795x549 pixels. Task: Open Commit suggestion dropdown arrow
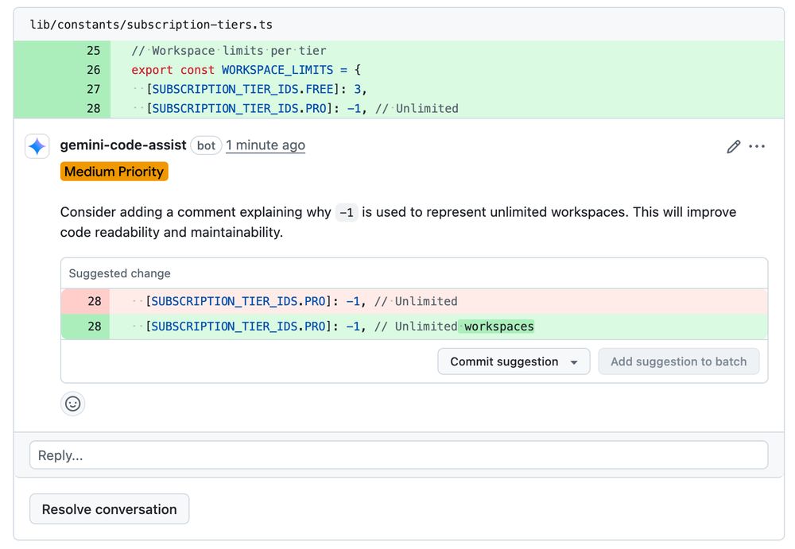[x=574, y=362]
